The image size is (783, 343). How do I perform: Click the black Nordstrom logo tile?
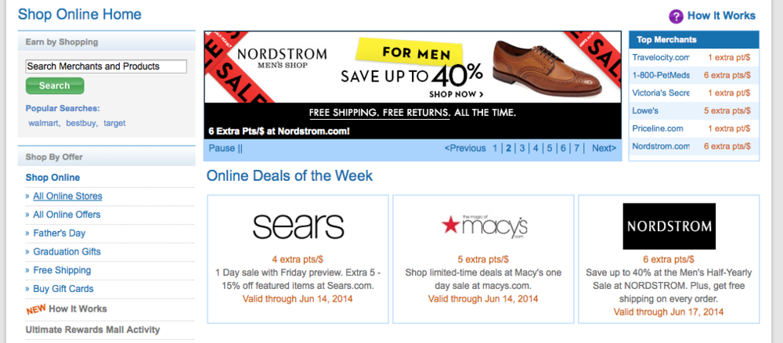pyautogui.click(x=669, y=226)
